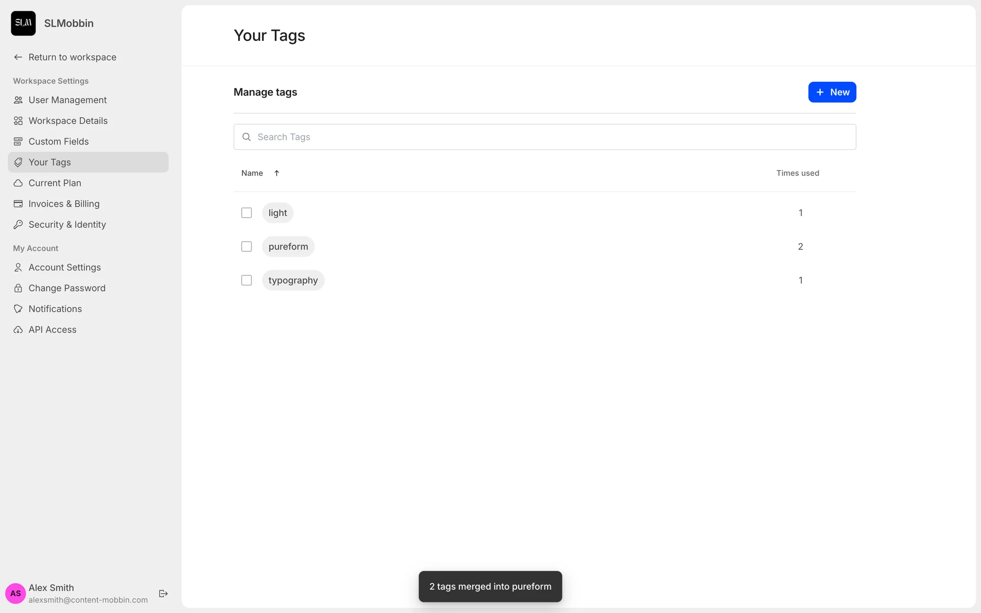981x613 pixels.
Task: Click the AS user avatar
Action: 15,593
